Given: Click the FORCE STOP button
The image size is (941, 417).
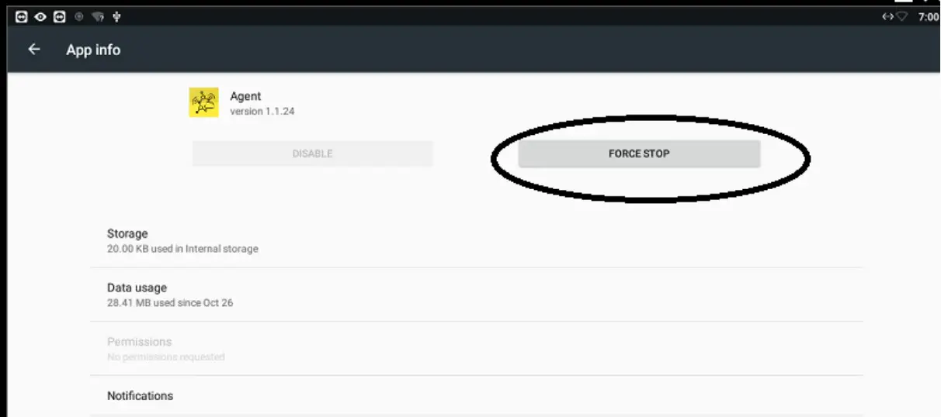Looking at the screenshot, I should point(639,153).
